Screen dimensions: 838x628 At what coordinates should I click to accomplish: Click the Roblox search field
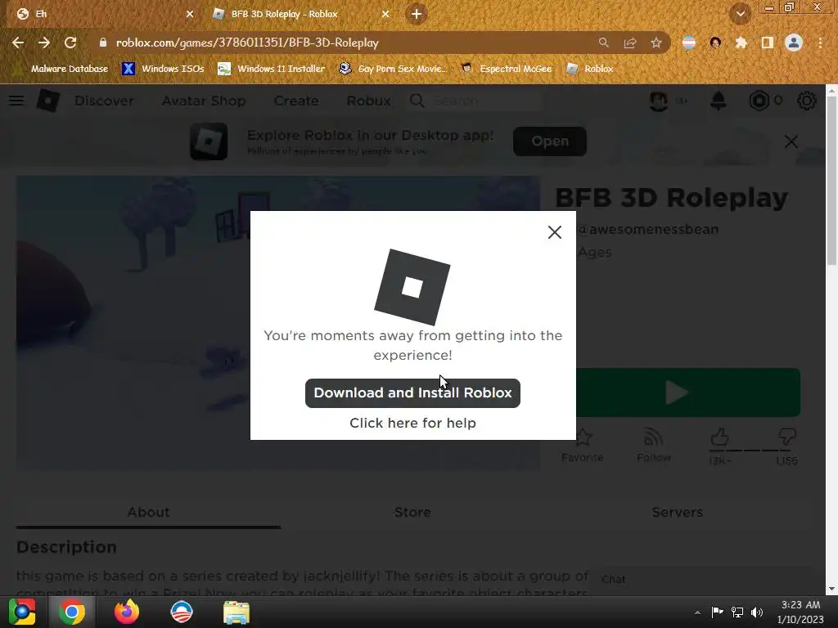click(475, 101)
